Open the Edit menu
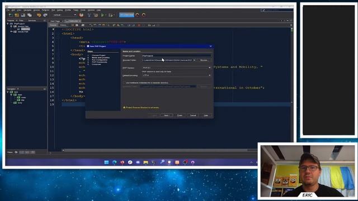 pyautogui.click(x=13, y=10)
